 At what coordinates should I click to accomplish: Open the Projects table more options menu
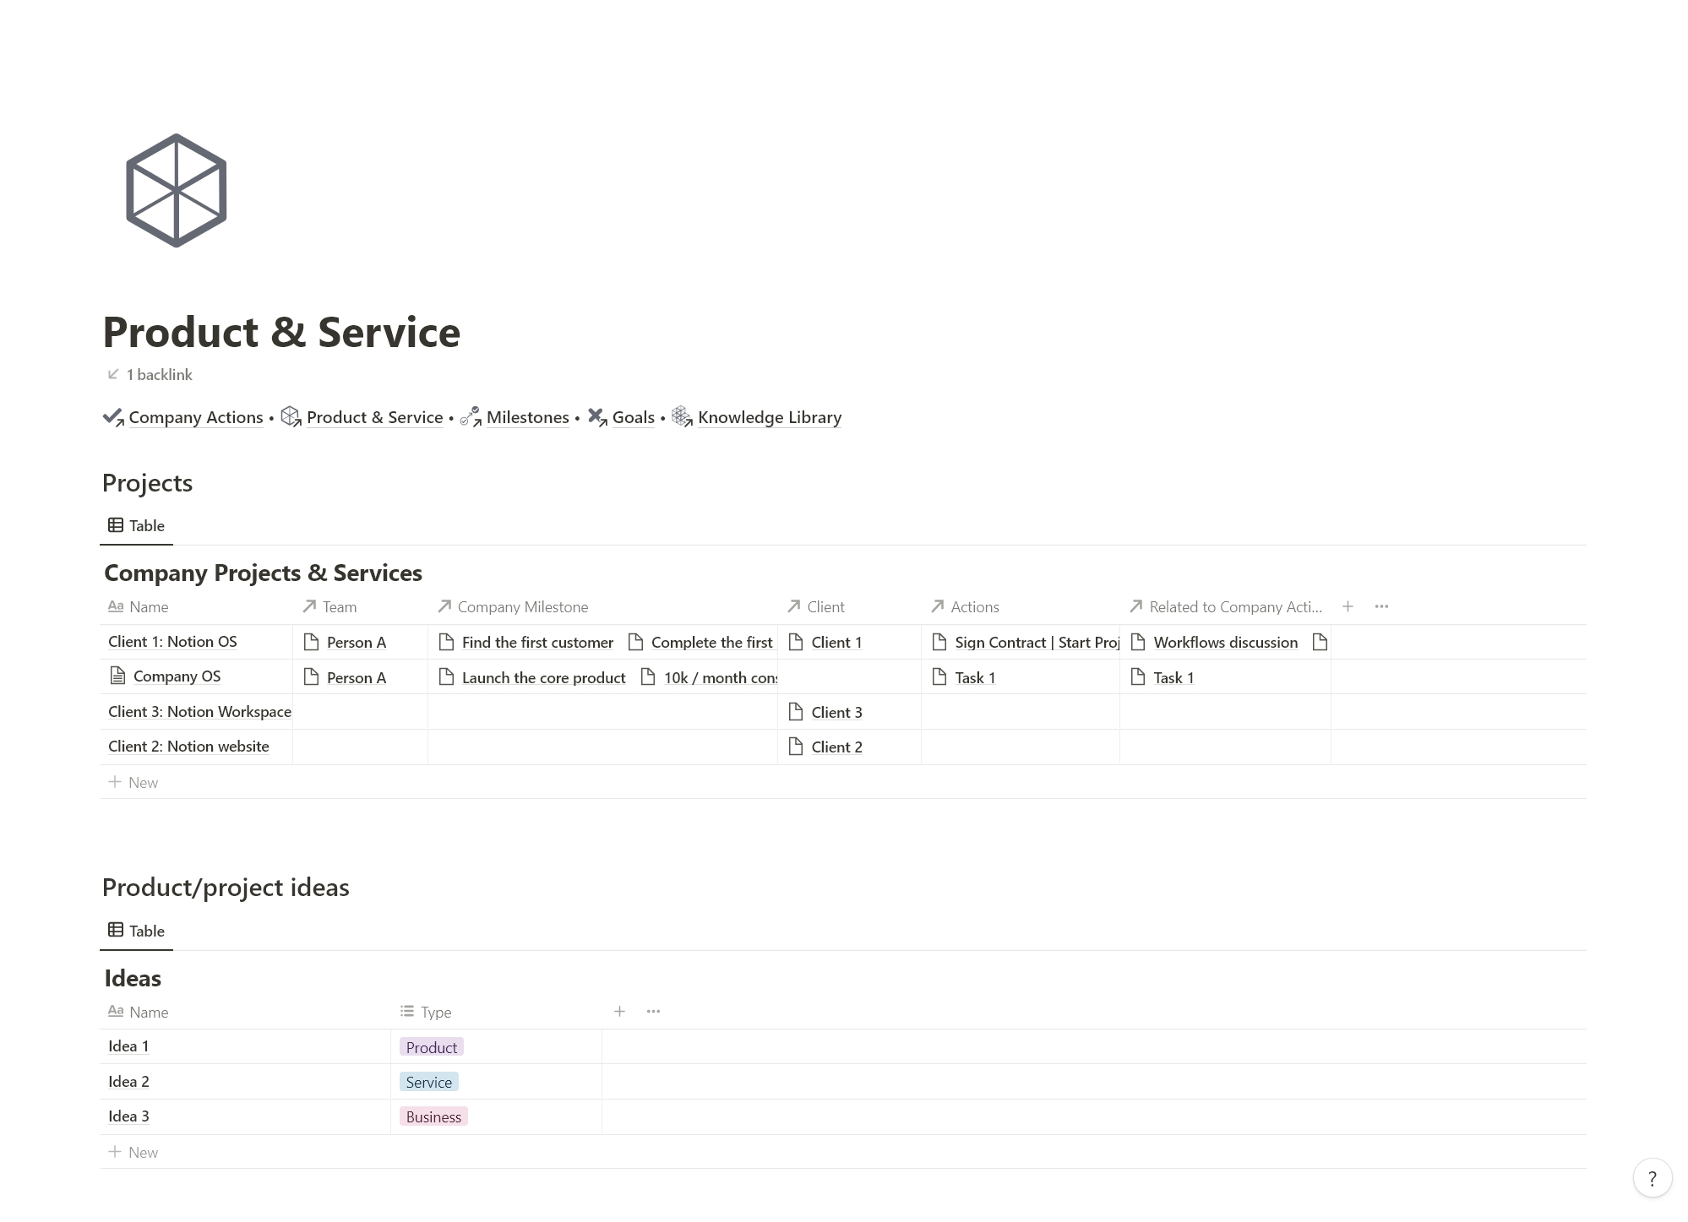[x=1381, y=606]
